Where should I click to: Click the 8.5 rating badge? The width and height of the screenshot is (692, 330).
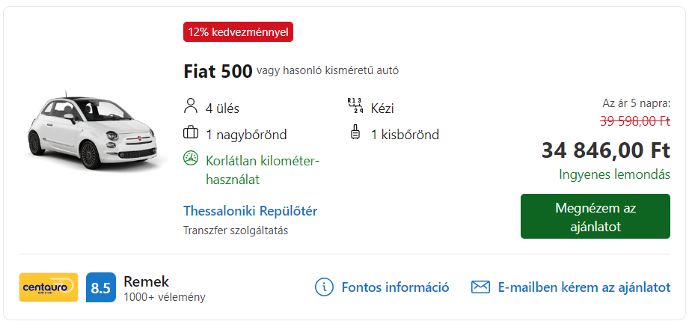click(101, 287)
